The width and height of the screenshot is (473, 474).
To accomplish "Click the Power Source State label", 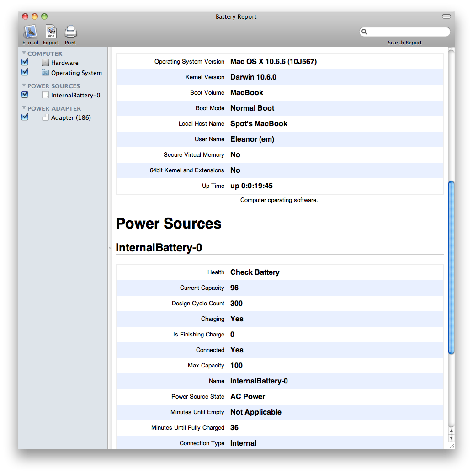I will tap(198, 397).
